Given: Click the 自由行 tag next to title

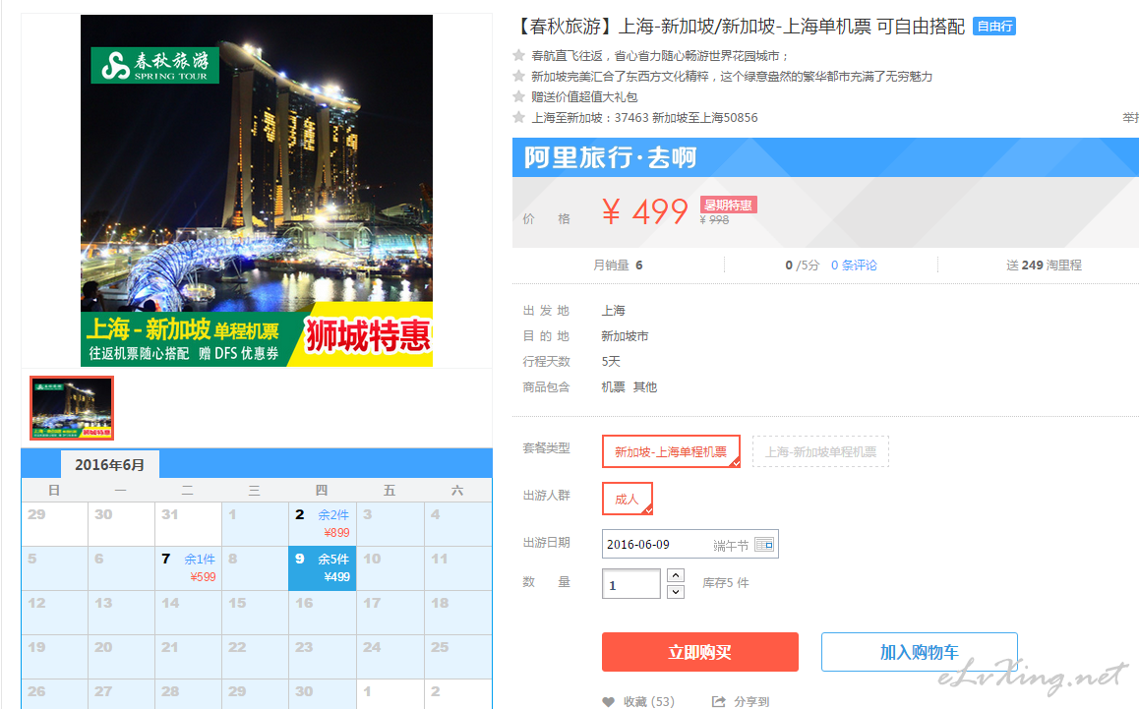Looking at the screenshot, I should tap(994, 27).
